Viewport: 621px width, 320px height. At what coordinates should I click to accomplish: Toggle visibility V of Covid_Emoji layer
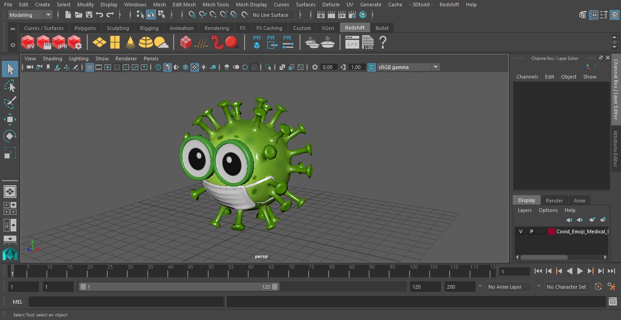tap(521, 231)
